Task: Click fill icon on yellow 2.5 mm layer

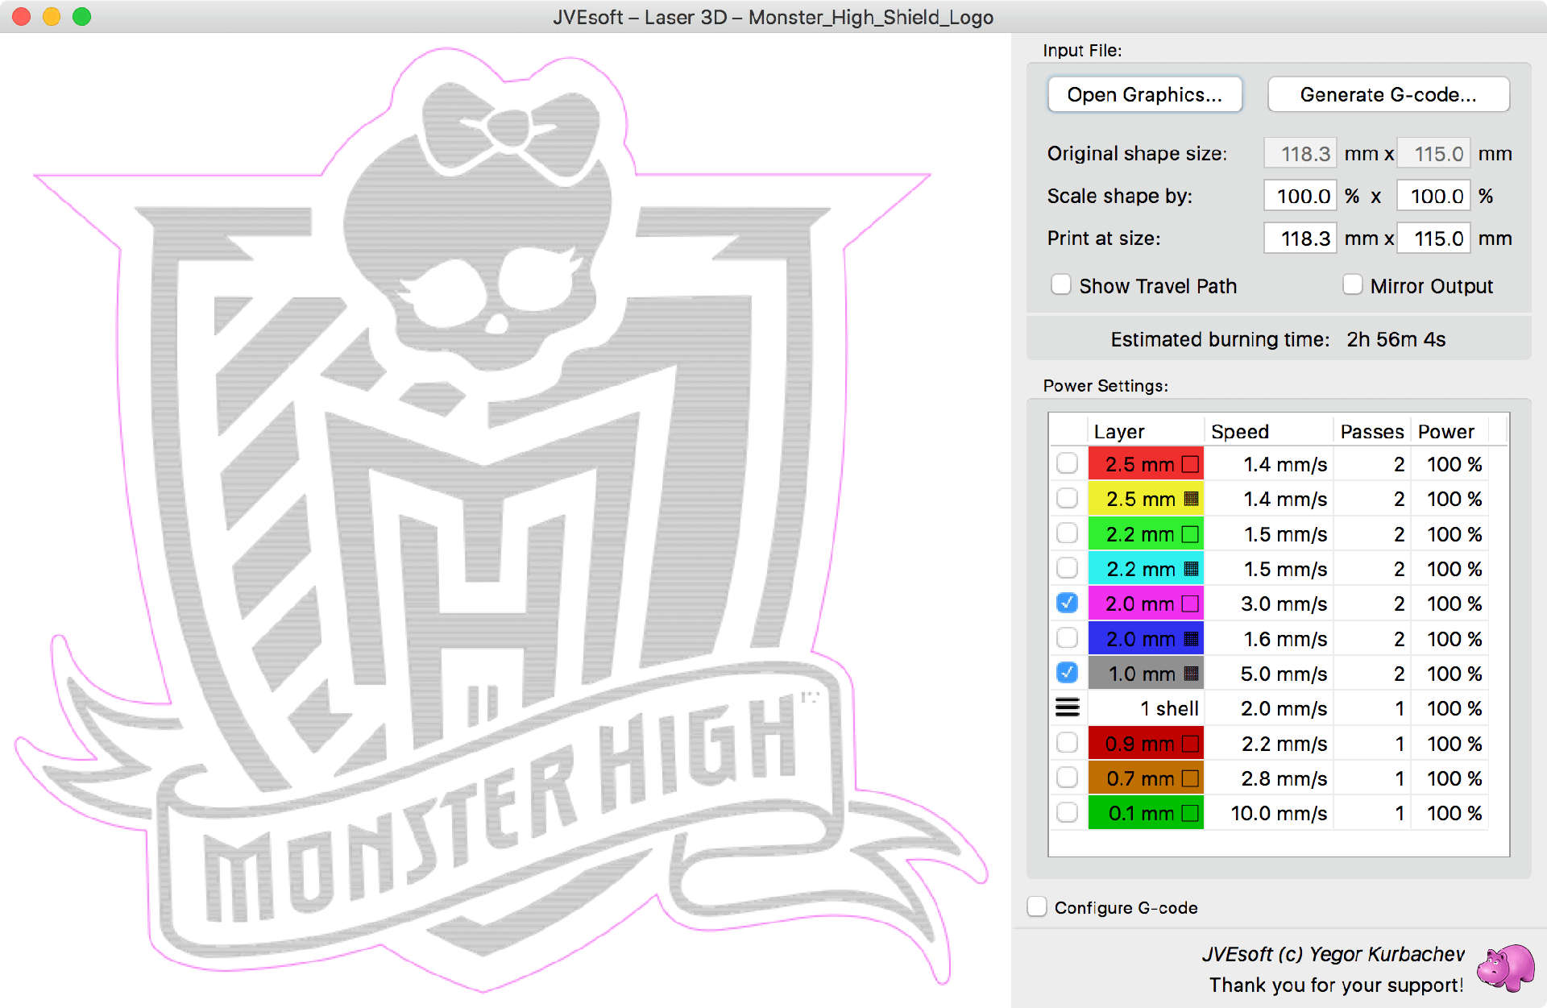Action: point(1191,499)
